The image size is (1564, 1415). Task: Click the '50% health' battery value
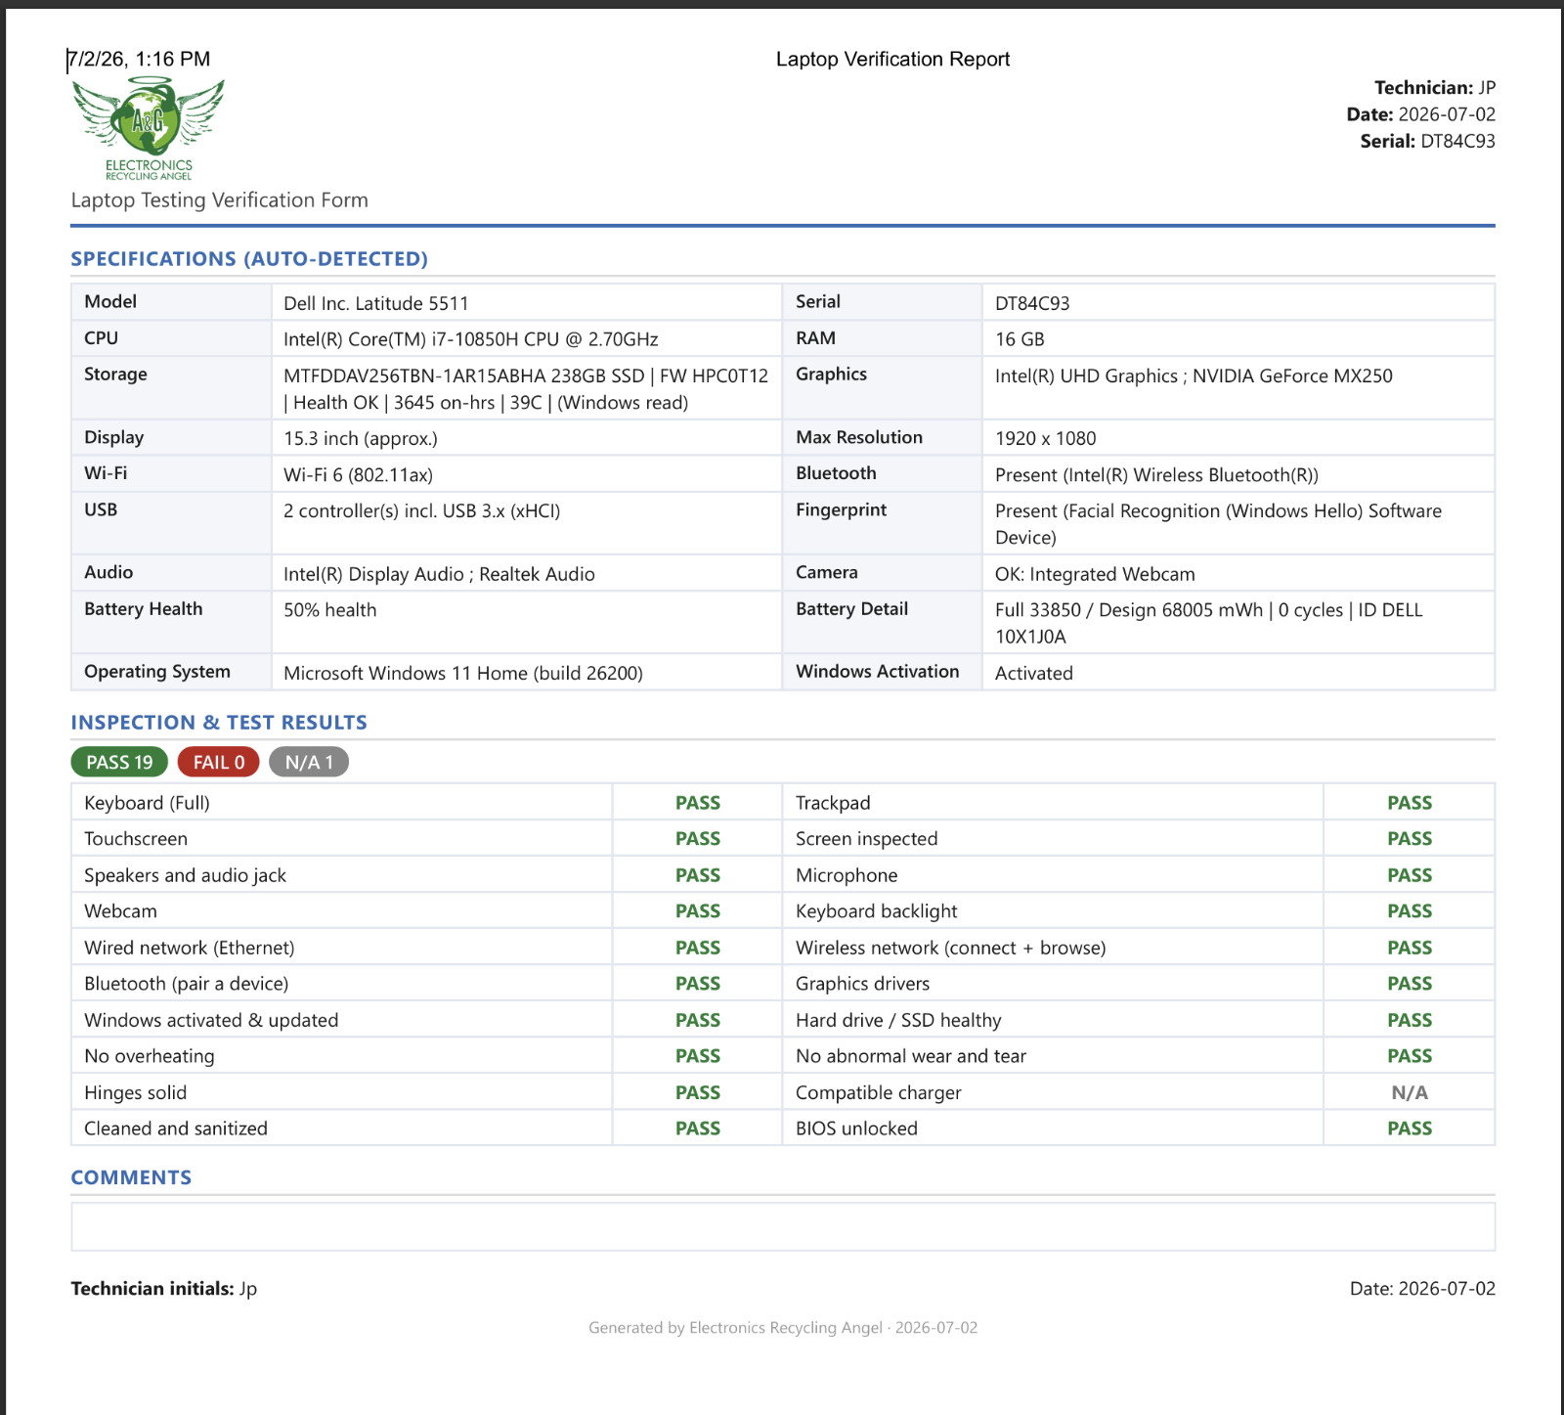point(330,610)
